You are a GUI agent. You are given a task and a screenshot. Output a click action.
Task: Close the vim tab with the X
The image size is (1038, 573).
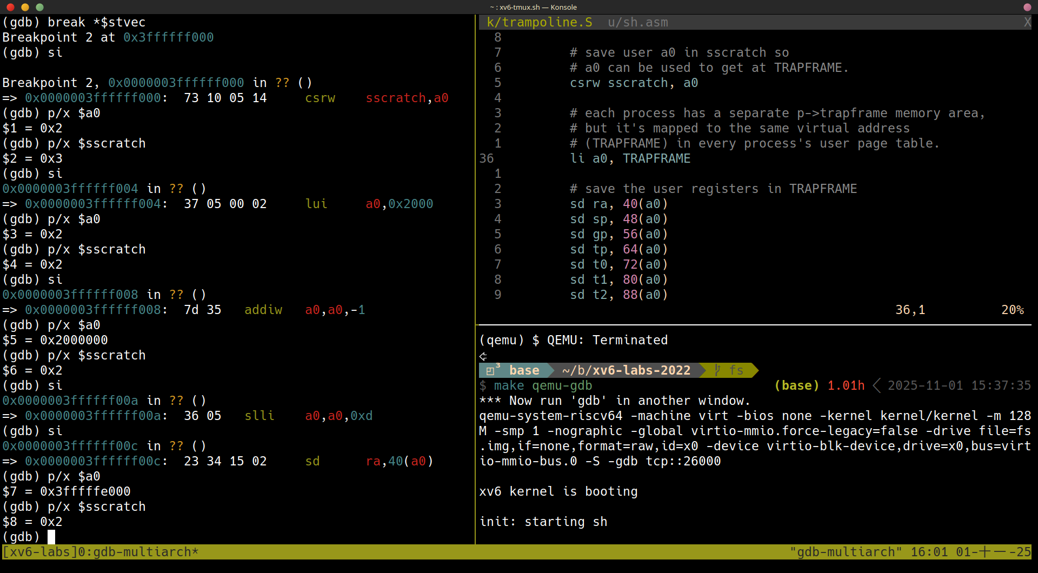(1027, 22)
